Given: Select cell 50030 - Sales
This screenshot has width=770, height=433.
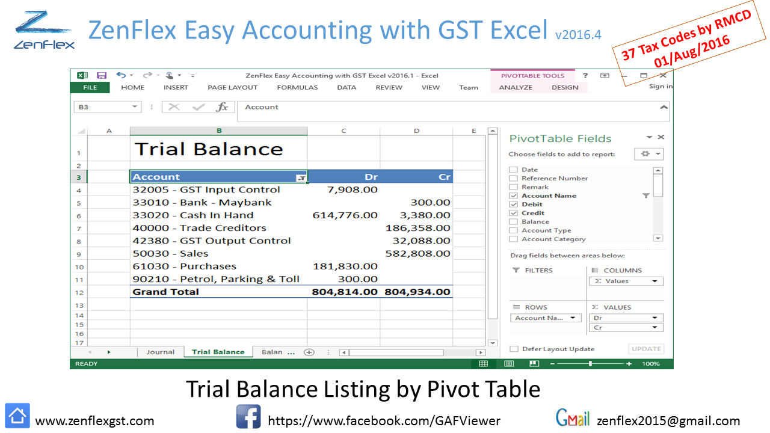Looking at the screenshot, I should pos(219,254).
